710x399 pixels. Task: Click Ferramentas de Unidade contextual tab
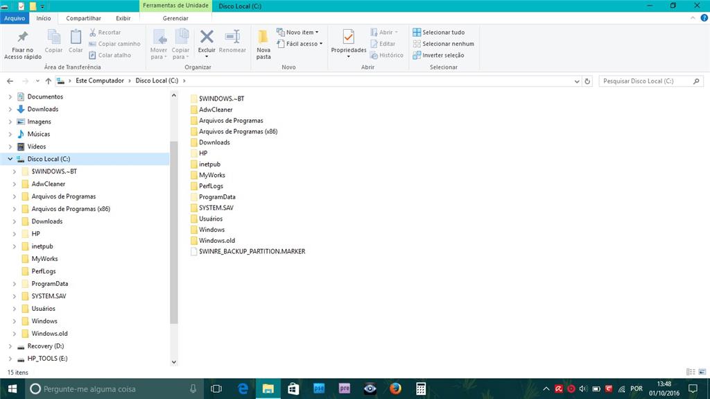pyautogui.click(x=175, y=6)
